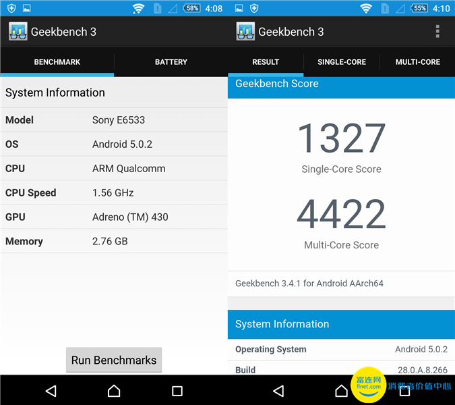
Task: Tap the Memory row showing 2.76 GB
Action: [x=114, y=241]
